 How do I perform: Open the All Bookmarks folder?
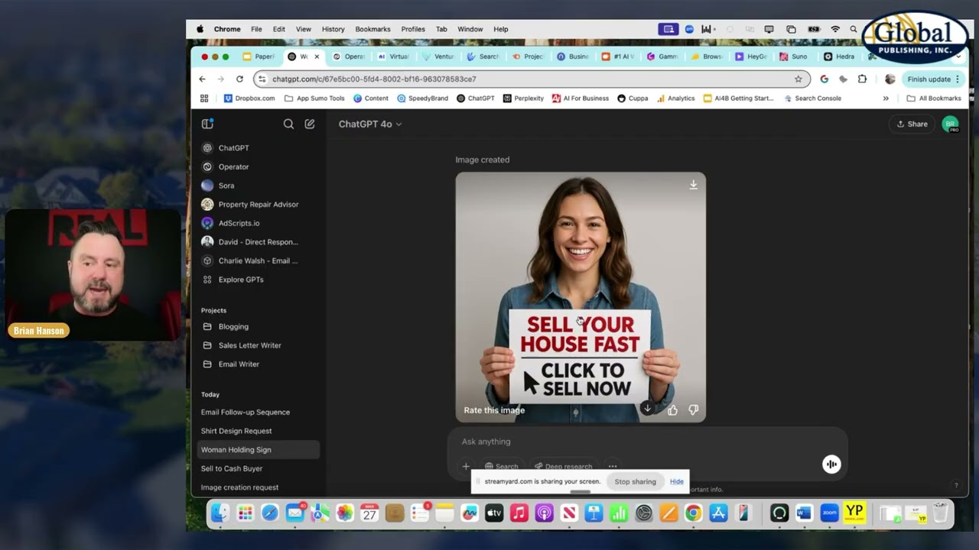[x=934, y=99]
